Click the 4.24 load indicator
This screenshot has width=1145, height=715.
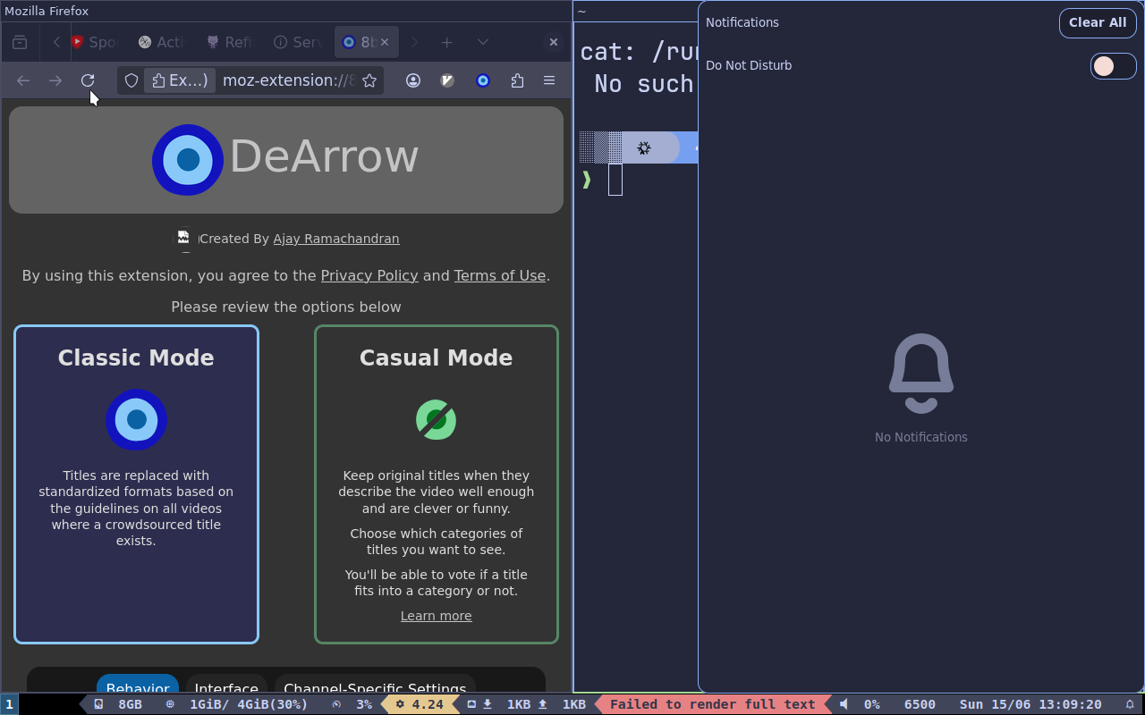click(x=420, y=704)
